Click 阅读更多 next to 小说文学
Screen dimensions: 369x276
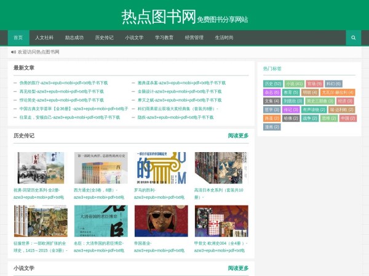coord(238,268)
